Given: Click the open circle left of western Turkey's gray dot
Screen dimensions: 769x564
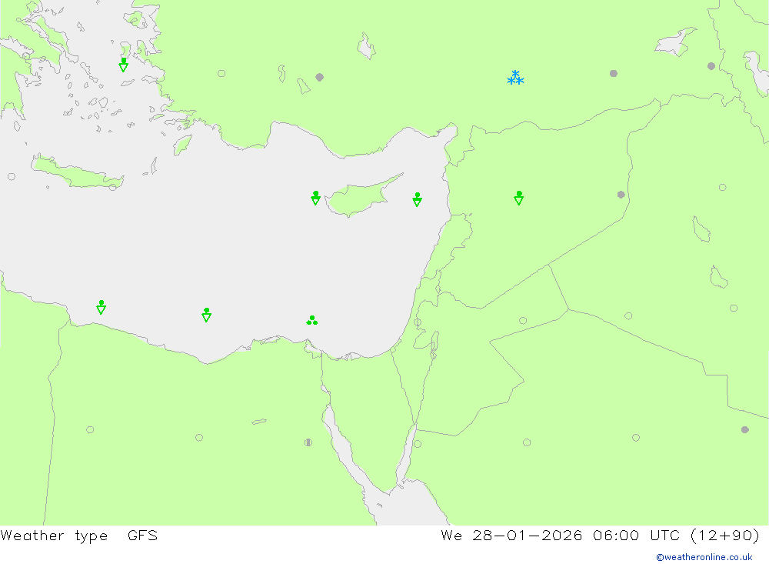Looking at the screenshot, I should click(x=221, y=74).
